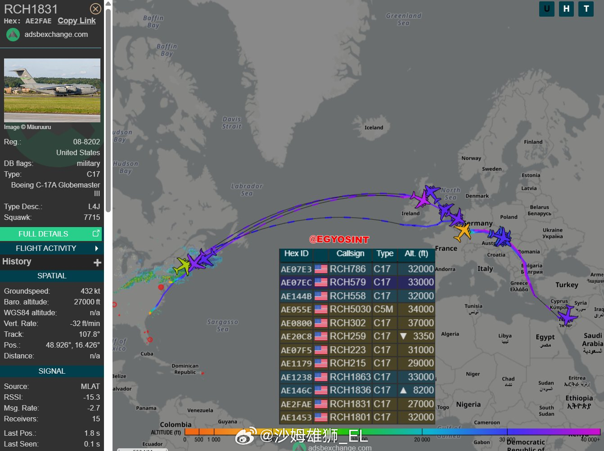Select callsign RCH223 in the table
This screenshot has width=604, height=451.
point(348,350)
